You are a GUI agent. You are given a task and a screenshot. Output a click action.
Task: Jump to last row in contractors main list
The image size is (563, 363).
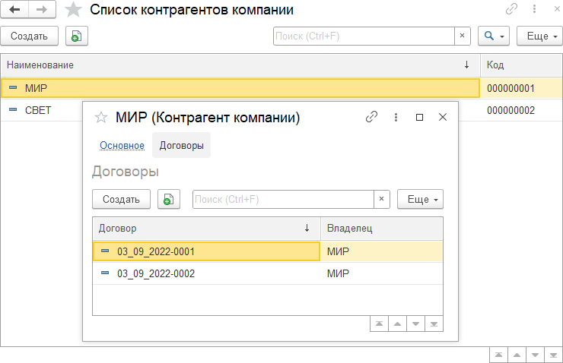click(553, 355)
